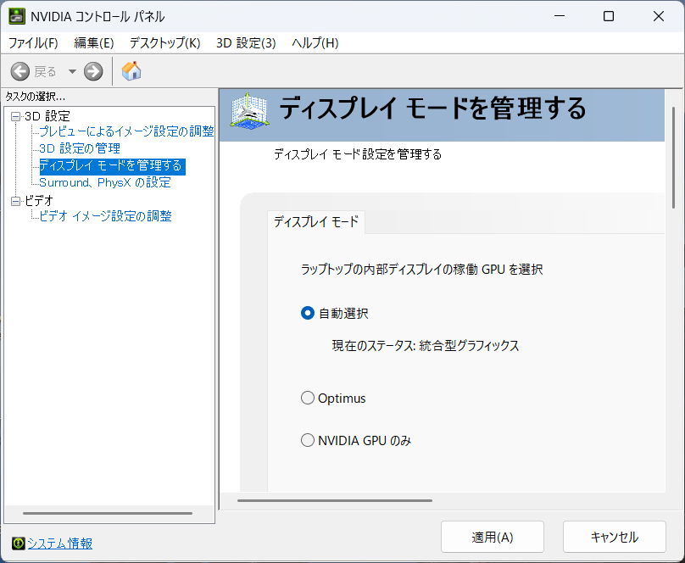Viewport: 685px width, 563px height.
Task: Click the system information icon
Action: (19, 543)
